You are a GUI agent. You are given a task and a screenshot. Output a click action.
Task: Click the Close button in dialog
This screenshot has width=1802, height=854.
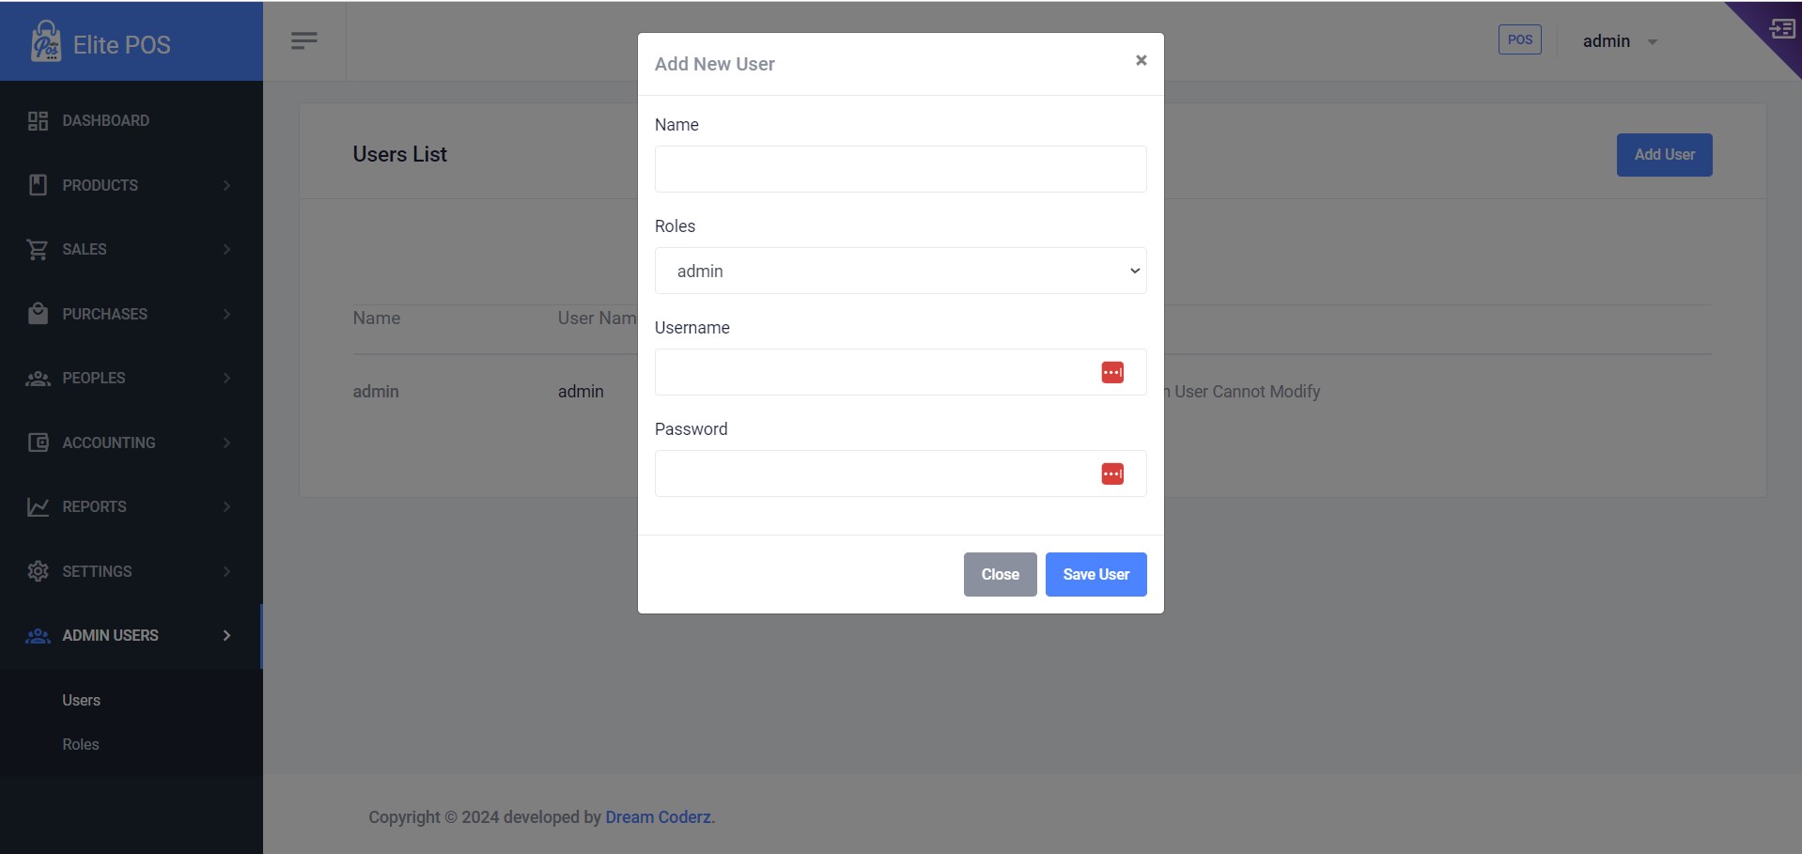coord(1000,574)
